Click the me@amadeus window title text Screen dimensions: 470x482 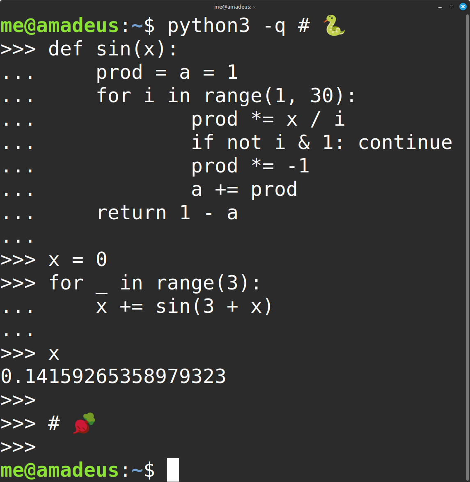[235, 7]
